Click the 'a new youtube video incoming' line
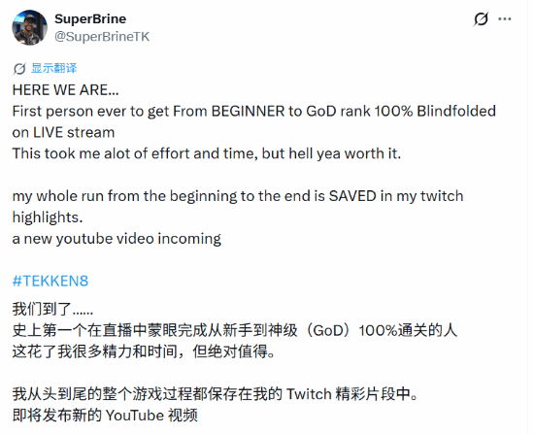The image size is (534, 434). pyautogui.click(x=117, y=239)
